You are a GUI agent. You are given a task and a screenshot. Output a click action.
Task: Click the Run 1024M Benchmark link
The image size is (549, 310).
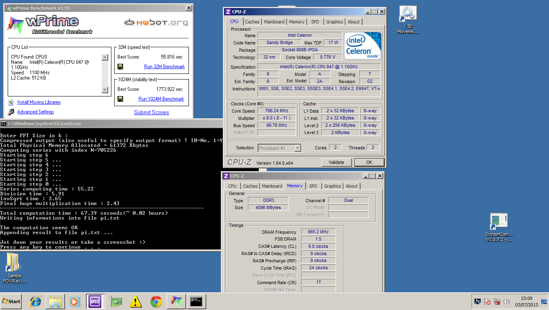(161, 99)
